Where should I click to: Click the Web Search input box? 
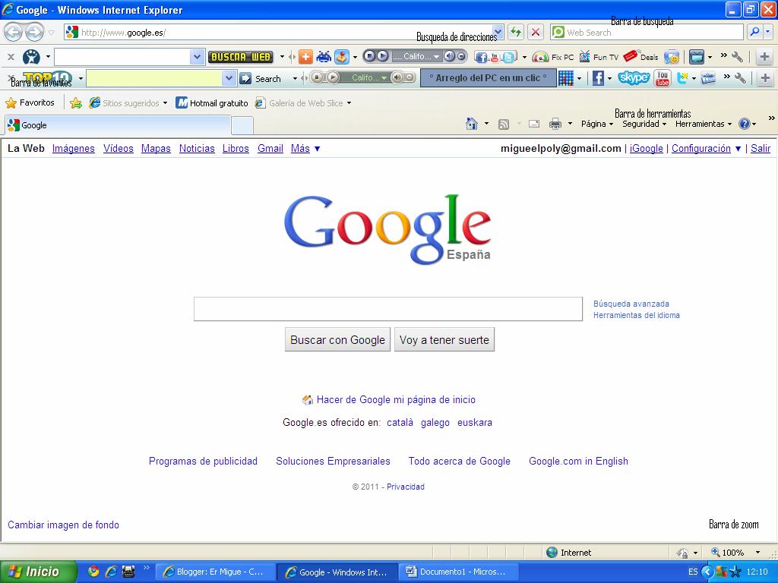pos(647,32)
